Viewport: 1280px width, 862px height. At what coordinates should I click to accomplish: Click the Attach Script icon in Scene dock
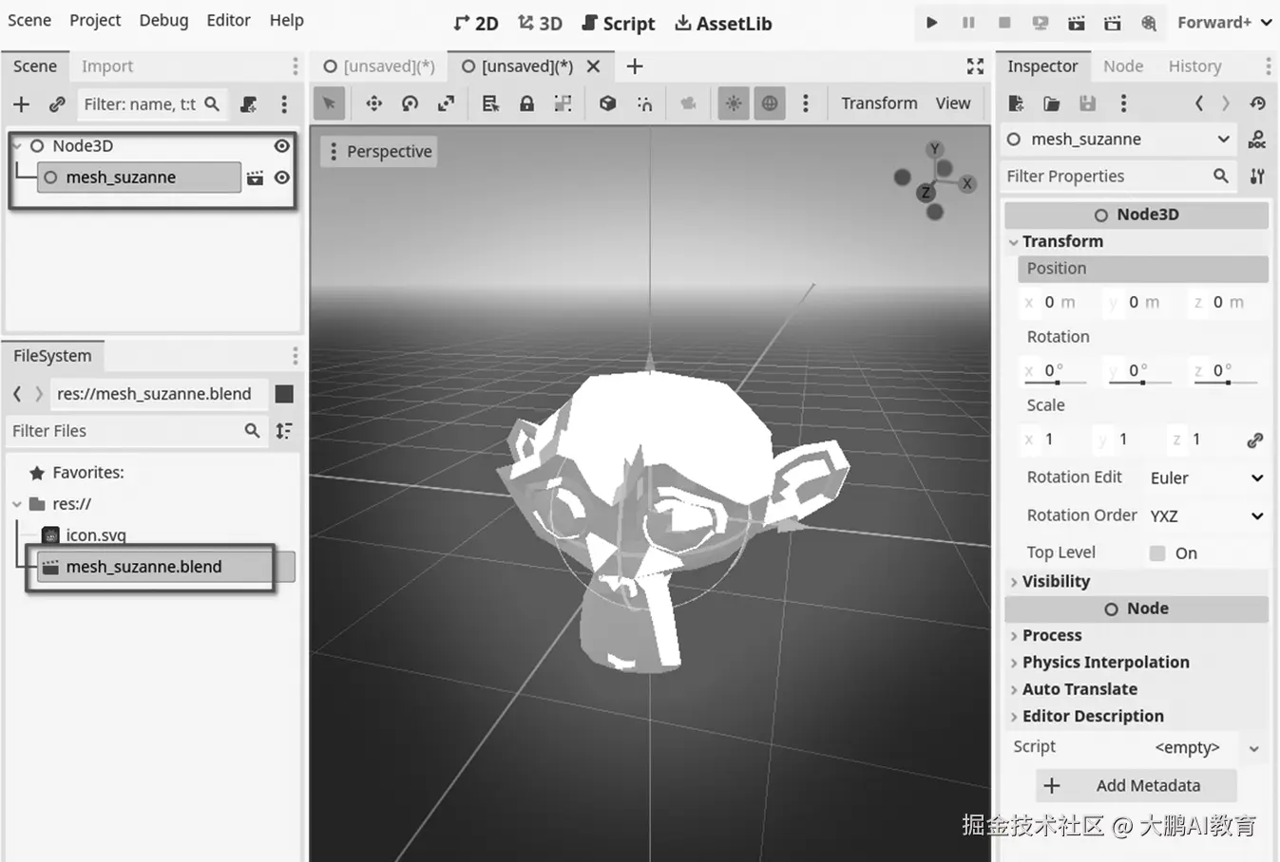pos(249,104)
